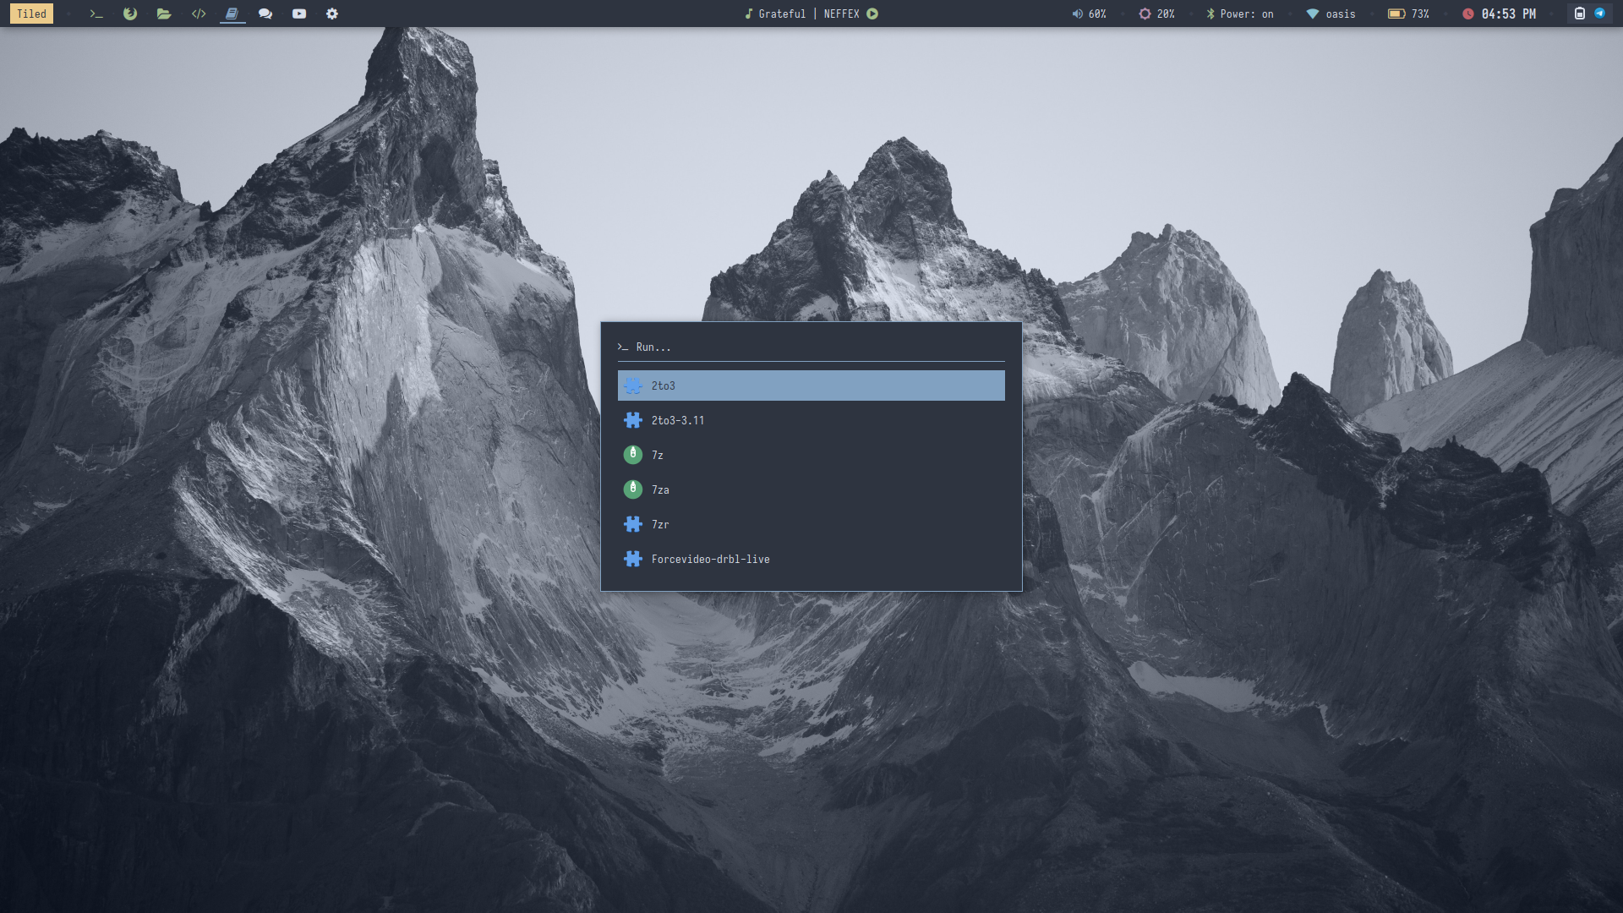Click the Telegram tray icon
This screenshot has width=1623, height=913.
point(1599,14)
